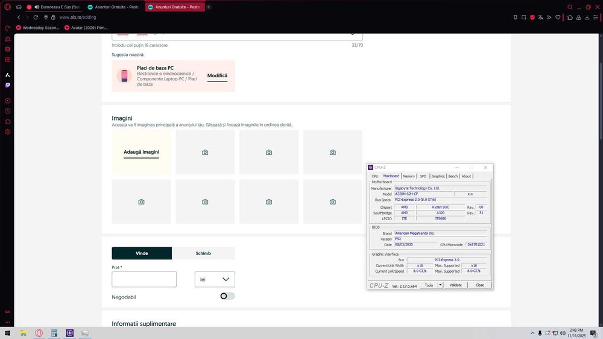
Task: Open the Avatar (2009) Film bookmark
Action: click(86, 28)
